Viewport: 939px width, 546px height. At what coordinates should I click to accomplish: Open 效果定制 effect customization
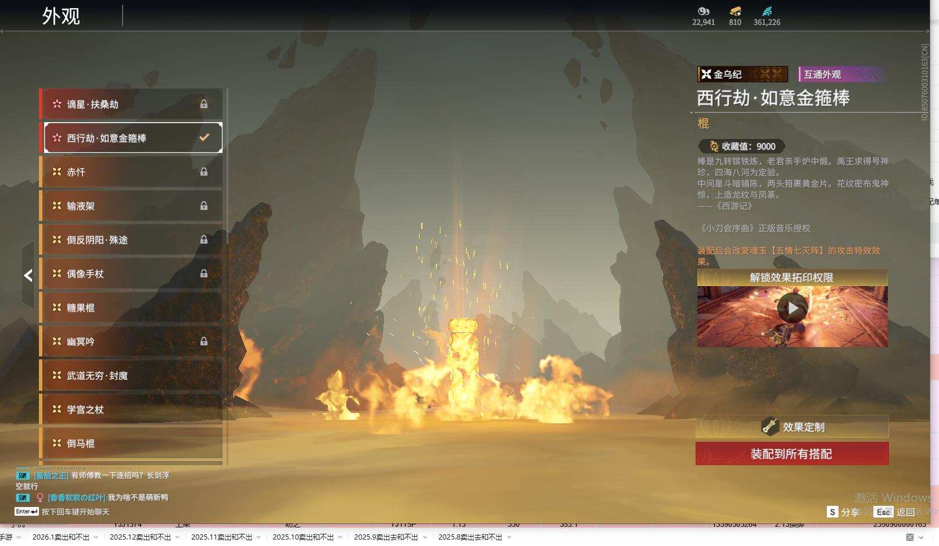[x=791, y=427]
